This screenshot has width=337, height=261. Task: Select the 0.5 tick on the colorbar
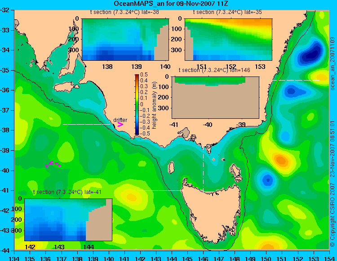pyautogui.click(x=144, y=75)
